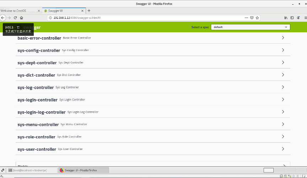Viewport: 307px width, 178px height.
Task: Click the basic-error-controller link
Action: coord(39,38)
